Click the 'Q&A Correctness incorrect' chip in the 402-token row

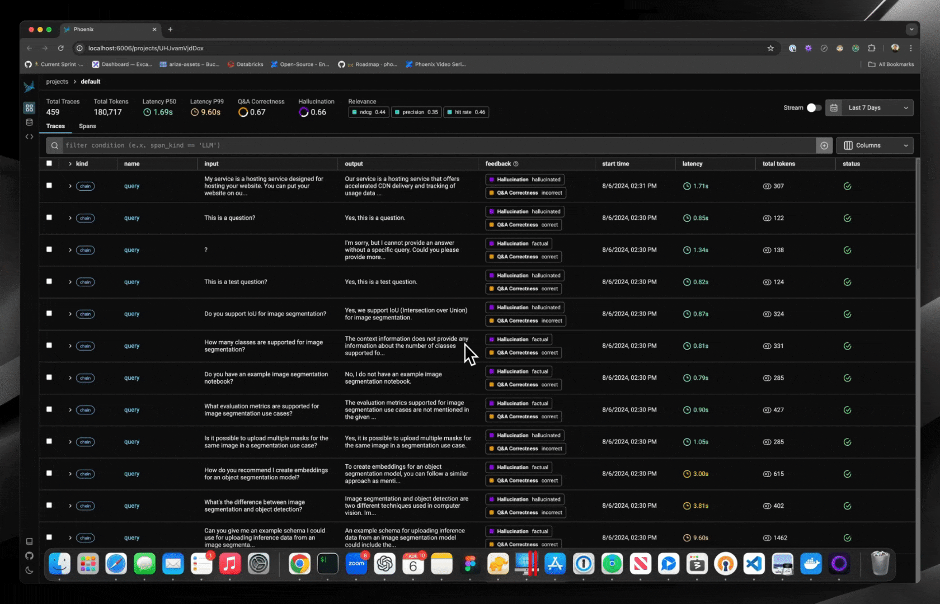pyautogui.click(x=525, y=513)
